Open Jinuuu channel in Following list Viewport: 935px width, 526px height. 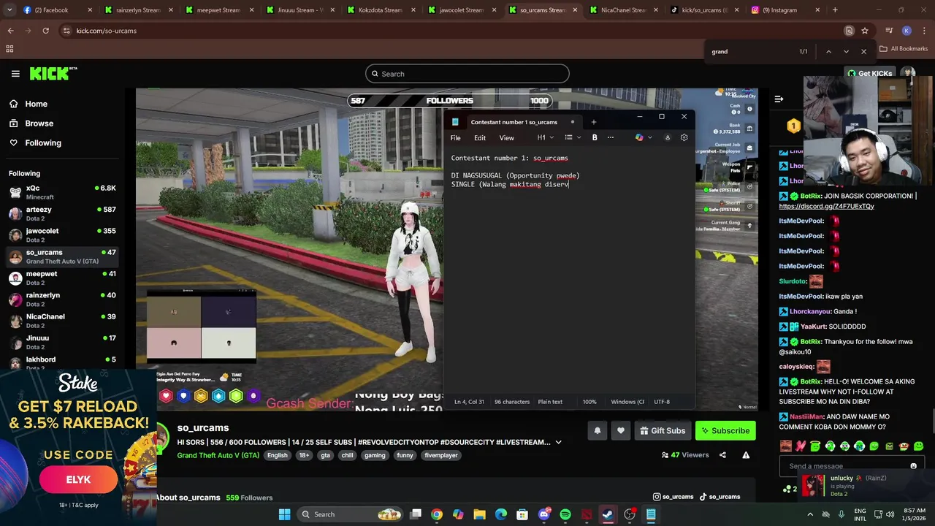(x=63, y=342)
